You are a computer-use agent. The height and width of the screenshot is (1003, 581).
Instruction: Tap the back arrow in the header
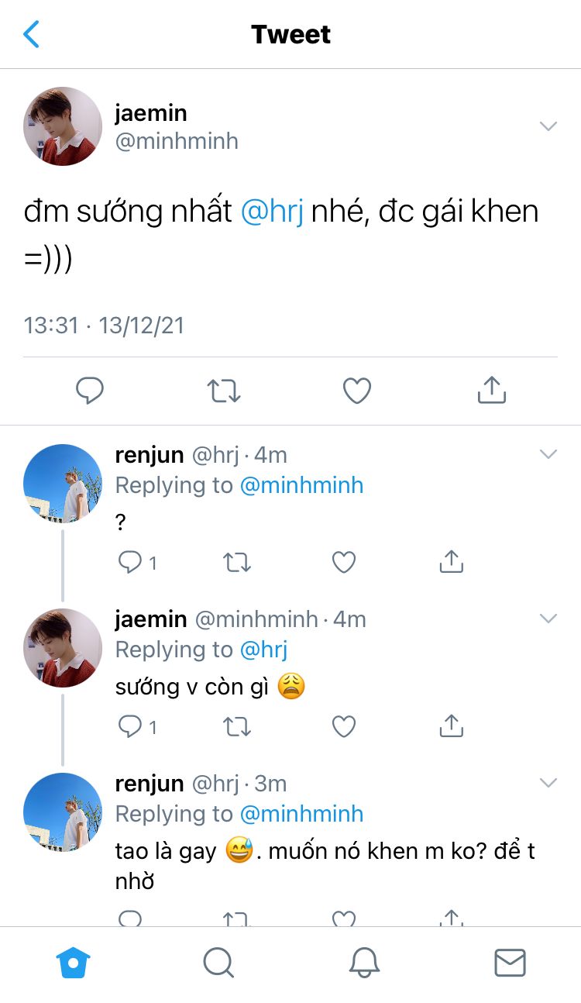(31, 34)
